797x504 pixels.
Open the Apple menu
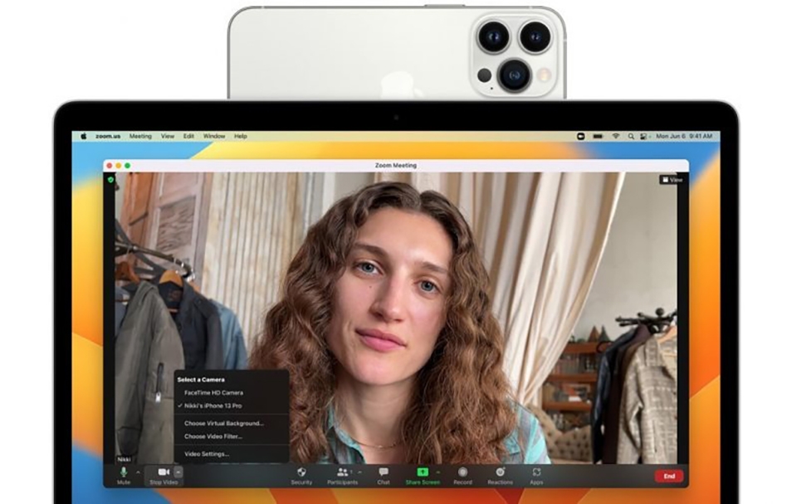(84, 136)
